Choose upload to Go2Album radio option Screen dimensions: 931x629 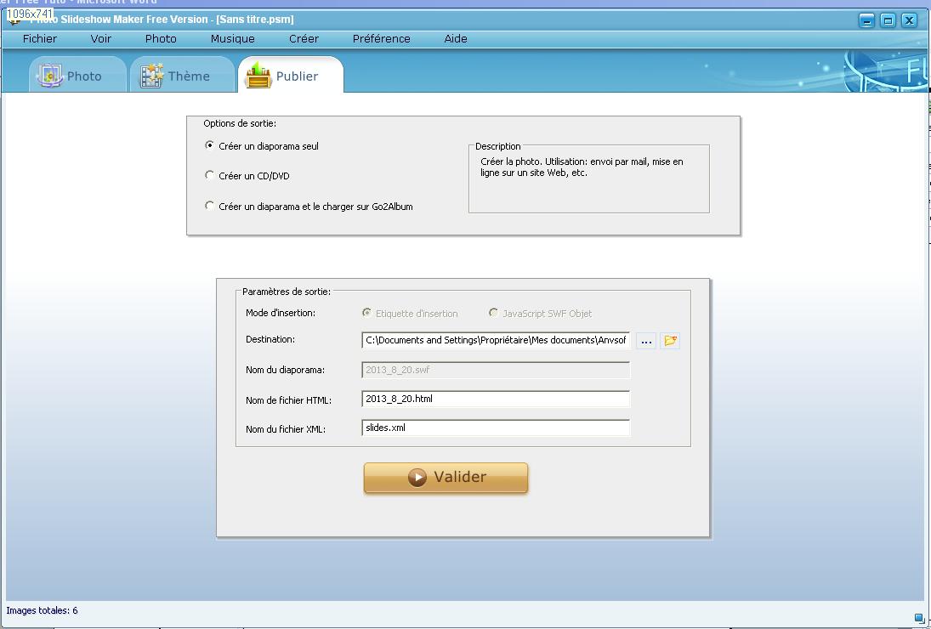(x=210, y=206)
